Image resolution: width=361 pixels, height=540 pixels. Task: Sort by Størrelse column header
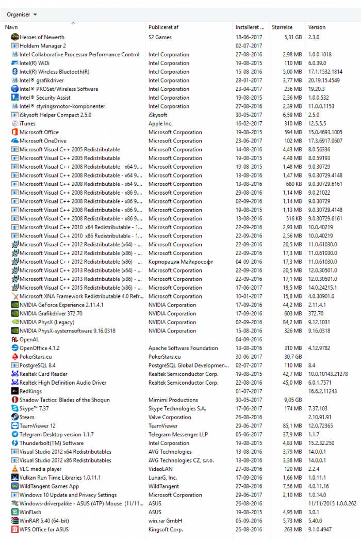(282, 27)
